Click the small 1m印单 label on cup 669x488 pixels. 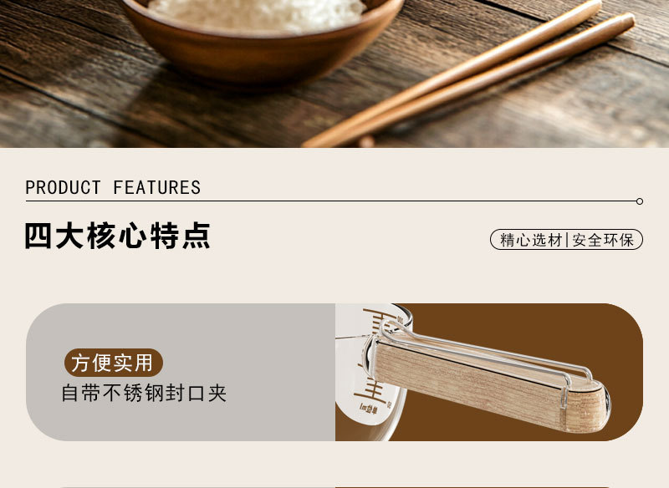pyautogui.click(x=370, y=409)
